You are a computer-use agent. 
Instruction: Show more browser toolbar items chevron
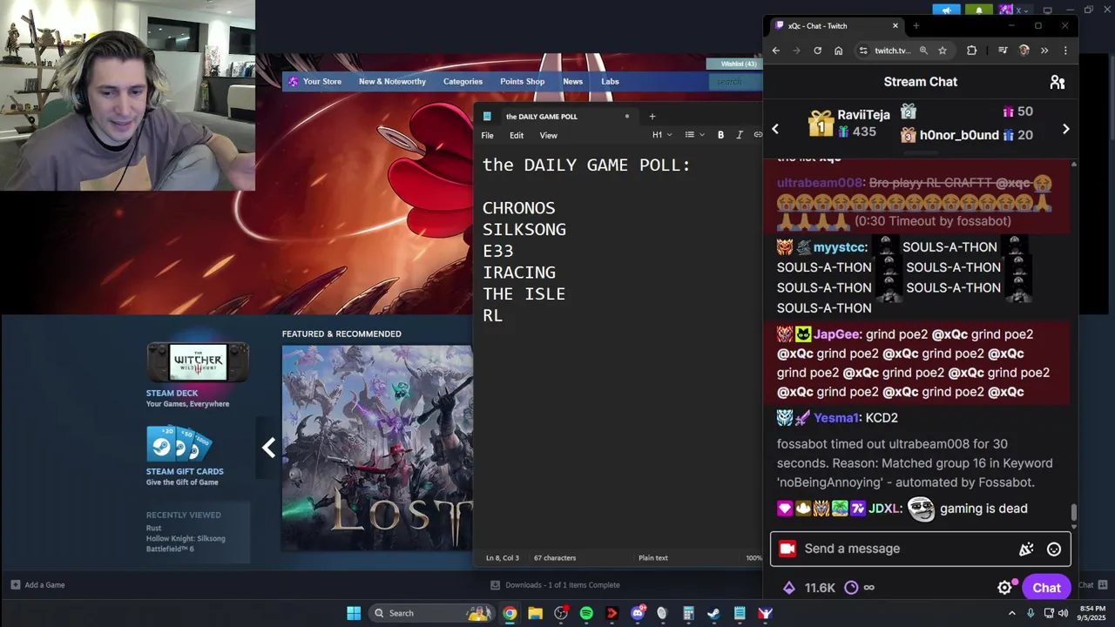point(1044,51)
